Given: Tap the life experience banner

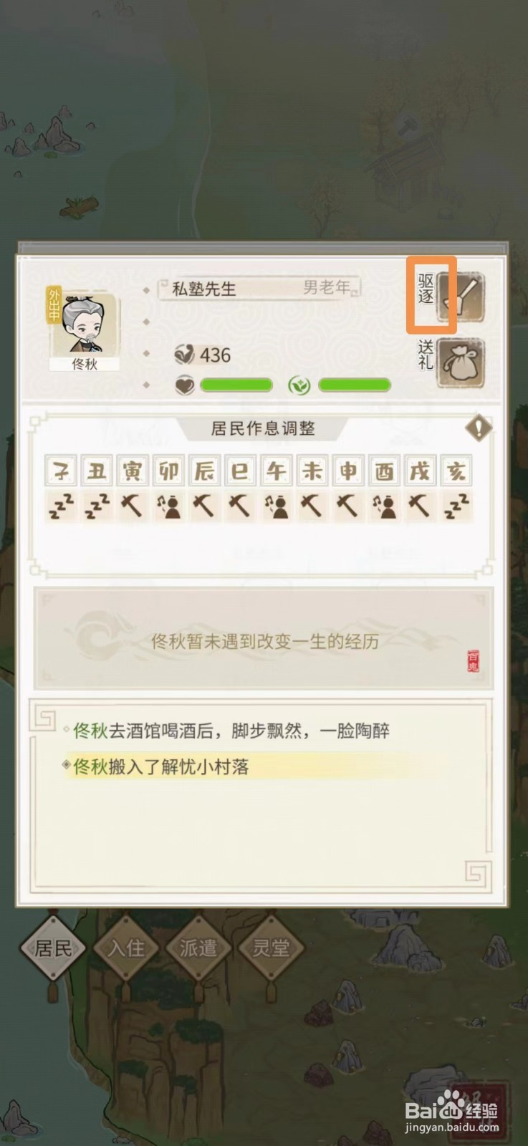Looking at the screenshot, I should (x=264, y=639).
